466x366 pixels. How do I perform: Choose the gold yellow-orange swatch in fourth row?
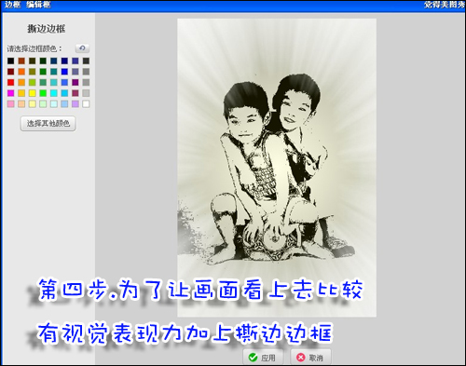(21, 93)
